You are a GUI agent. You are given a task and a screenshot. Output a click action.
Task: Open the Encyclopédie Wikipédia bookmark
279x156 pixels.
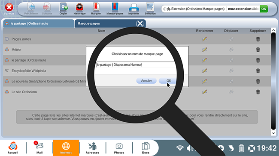point(29,71)
